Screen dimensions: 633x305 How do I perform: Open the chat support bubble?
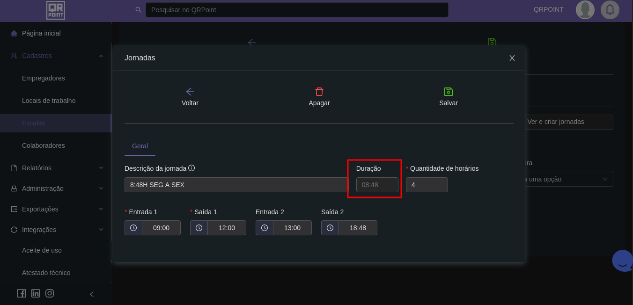coord(622,261)
